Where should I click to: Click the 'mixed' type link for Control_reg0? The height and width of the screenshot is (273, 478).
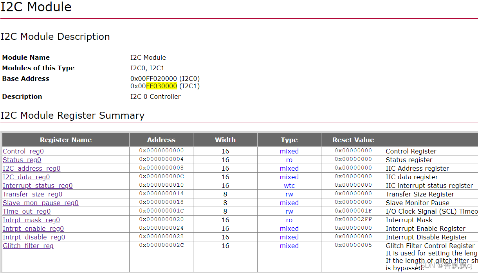[x=289, y=151]
